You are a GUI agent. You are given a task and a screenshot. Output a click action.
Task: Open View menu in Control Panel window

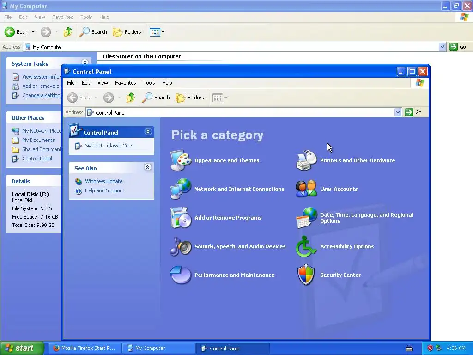(x=103, y=83)
